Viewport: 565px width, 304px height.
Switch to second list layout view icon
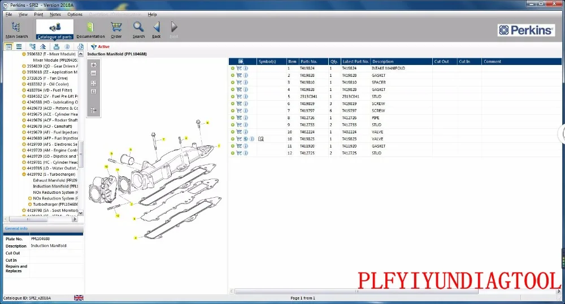click(19, 46)
